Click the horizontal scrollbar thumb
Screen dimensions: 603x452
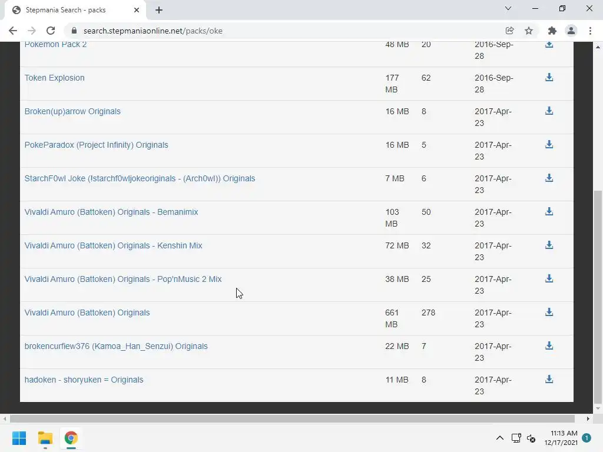(292, 418)
